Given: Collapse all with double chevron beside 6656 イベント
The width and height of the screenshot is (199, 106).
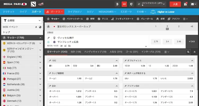Looking at the screenshot, I should [36, 27].
